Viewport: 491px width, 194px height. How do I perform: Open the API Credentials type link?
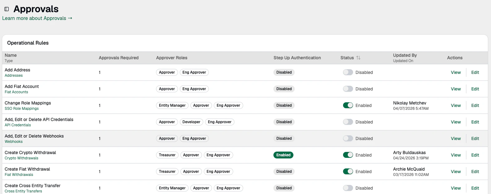click(x=18, y=125)
